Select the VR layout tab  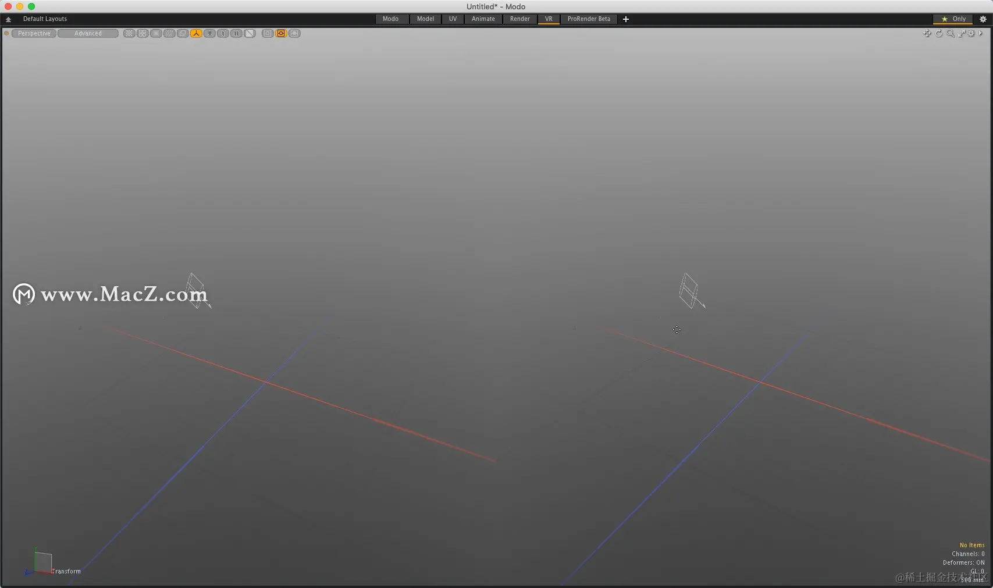[x=549, y=19]
